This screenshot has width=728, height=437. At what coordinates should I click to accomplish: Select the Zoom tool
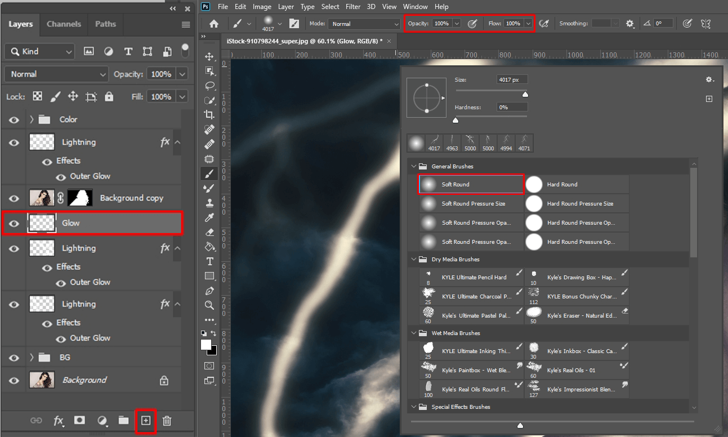(209, 305)
